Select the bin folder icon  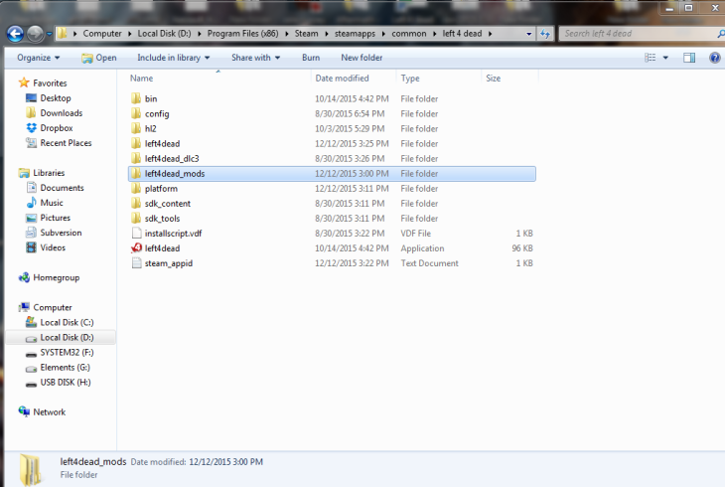click(136, 98)
